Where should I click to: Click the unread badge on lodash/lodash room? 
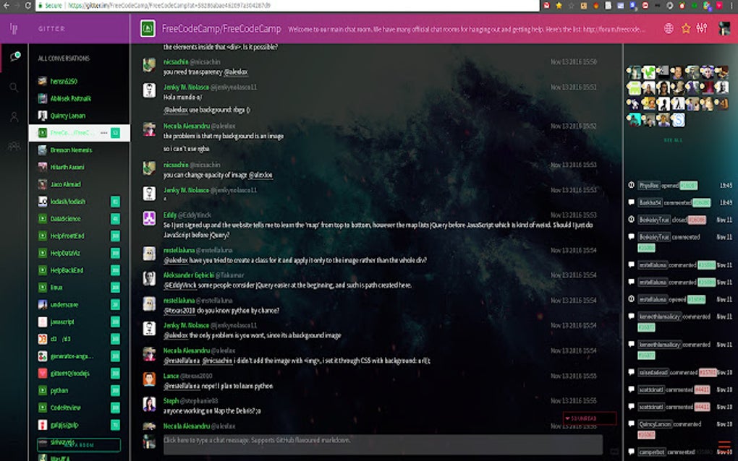(x=113, y=202)
